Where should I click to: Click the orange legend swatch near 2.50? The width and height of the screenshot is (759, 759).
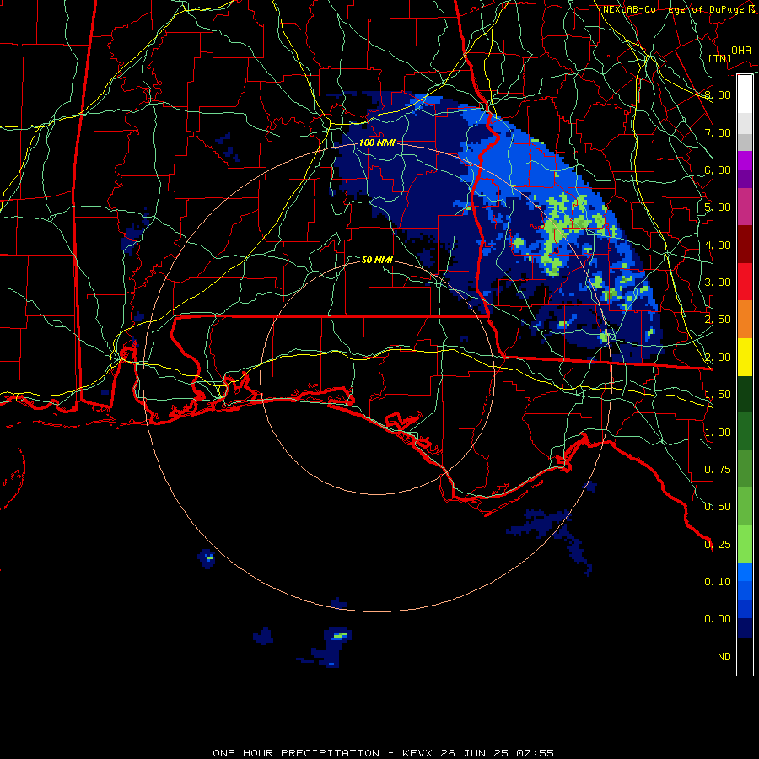point(745,320)
